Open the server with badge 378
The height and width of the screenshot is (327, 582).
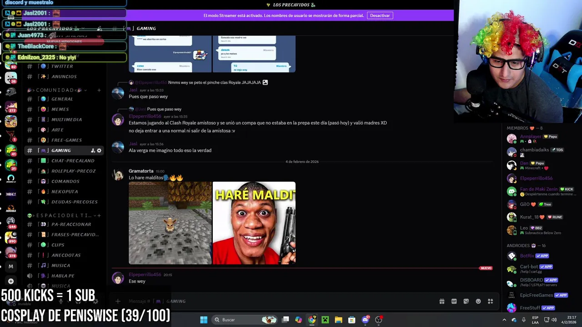coord(11,252)
